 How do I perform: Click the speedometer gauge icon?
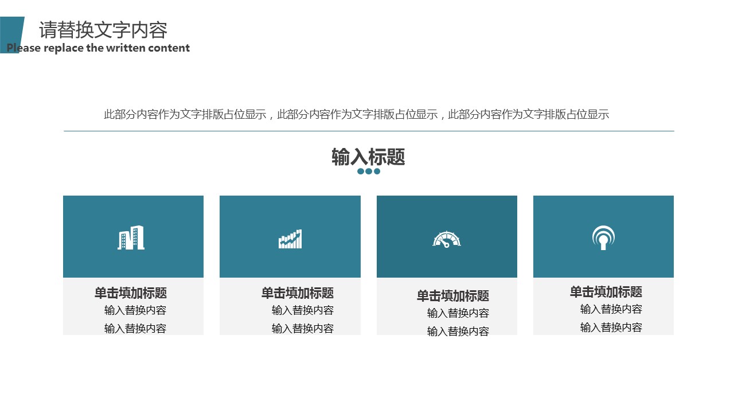447,239
